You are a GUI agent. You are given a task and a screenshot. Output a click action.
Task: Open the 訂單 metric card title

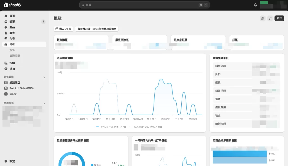235,40
